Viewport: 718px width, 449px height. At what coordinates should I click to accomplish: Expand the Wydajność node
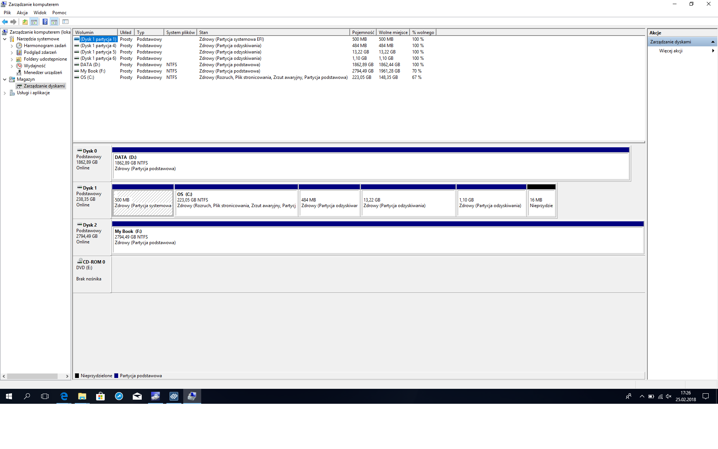pyautogui.click(x=12, y=66)
